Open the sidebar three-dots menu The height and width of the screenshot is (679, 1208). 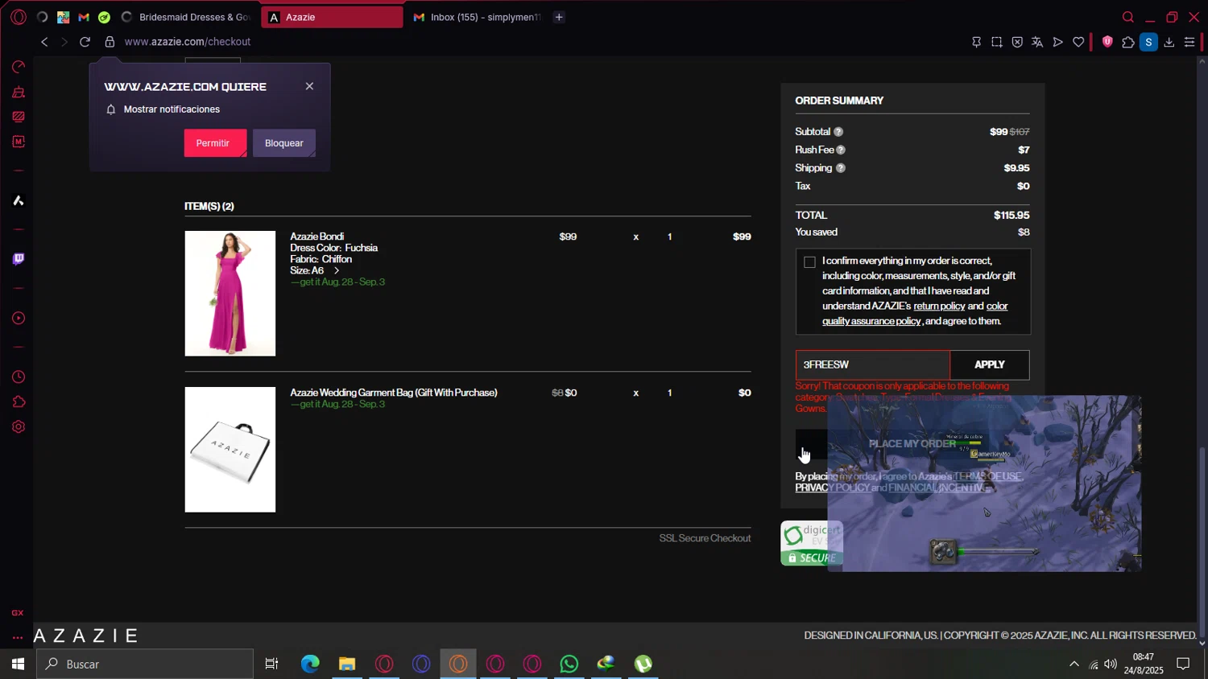(x=18, y=637)
